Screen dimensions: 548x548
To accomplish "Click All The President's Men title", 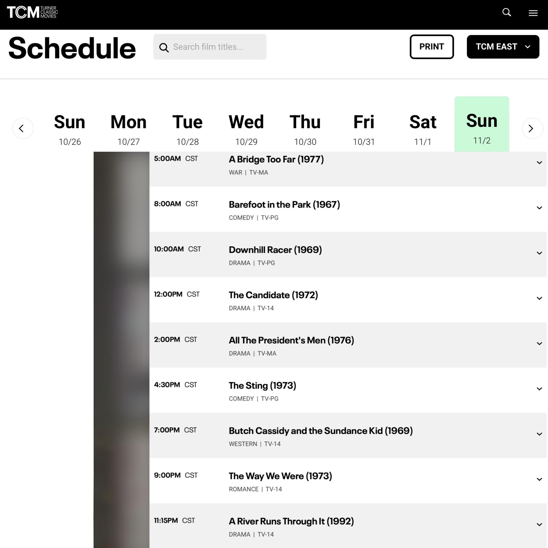I will click(291, 340).
